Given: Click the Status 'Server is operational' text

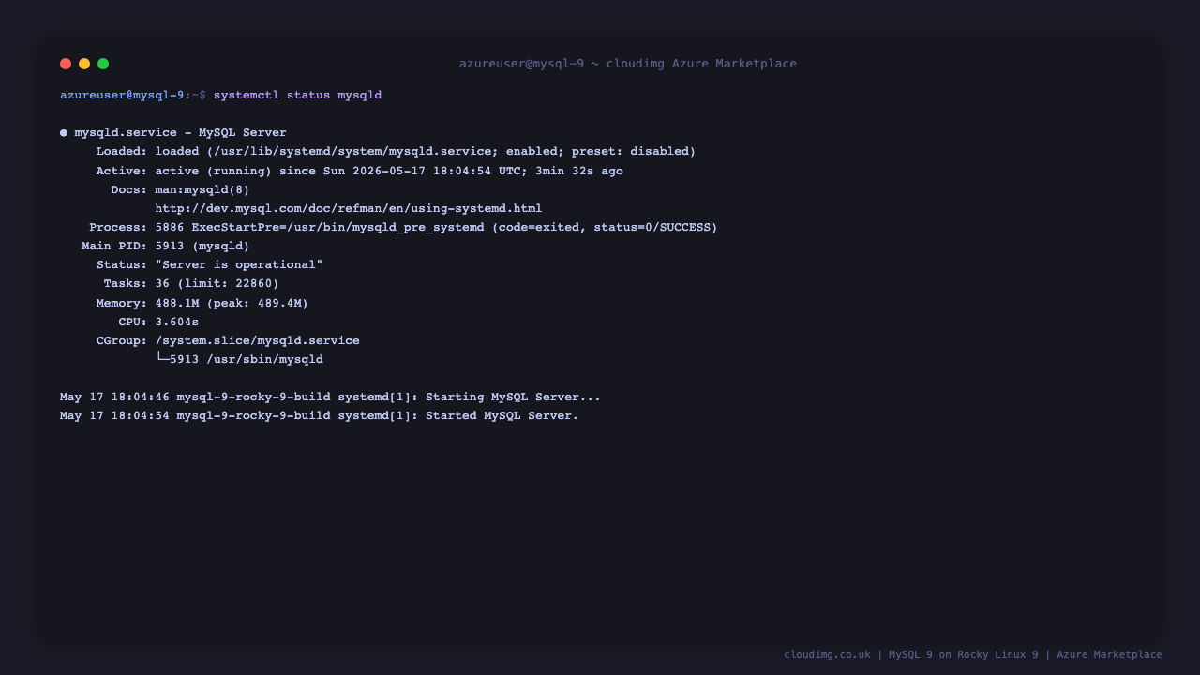Looking at the screenshot, I should point(239,264).
